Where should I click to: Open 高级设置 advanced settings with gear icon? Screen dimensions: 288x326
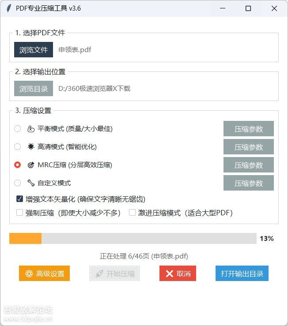point(44,274)
